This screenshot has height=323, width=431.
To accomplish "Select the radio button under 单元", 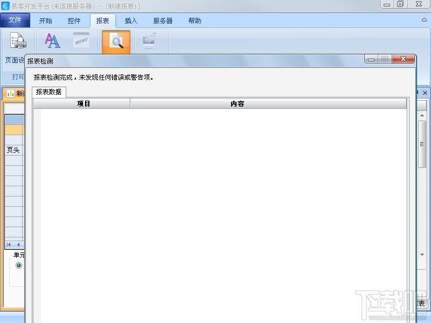I will tap(19, 265).
